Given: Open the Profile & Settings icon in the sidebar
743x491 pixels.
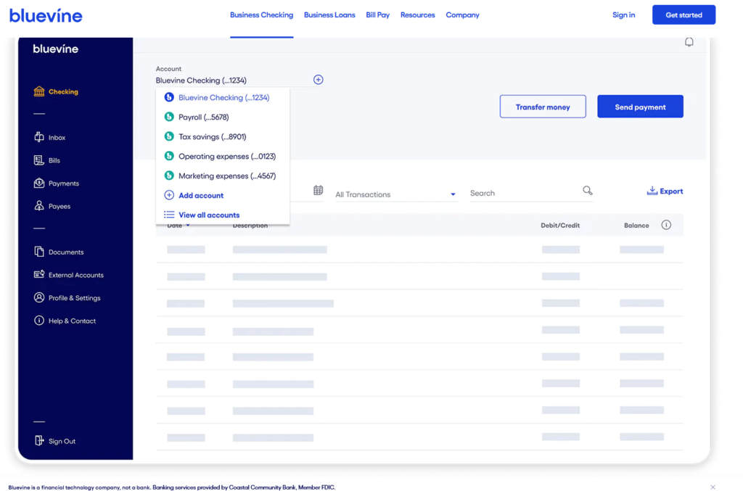Looking at the screenshot, I should 39,297.
